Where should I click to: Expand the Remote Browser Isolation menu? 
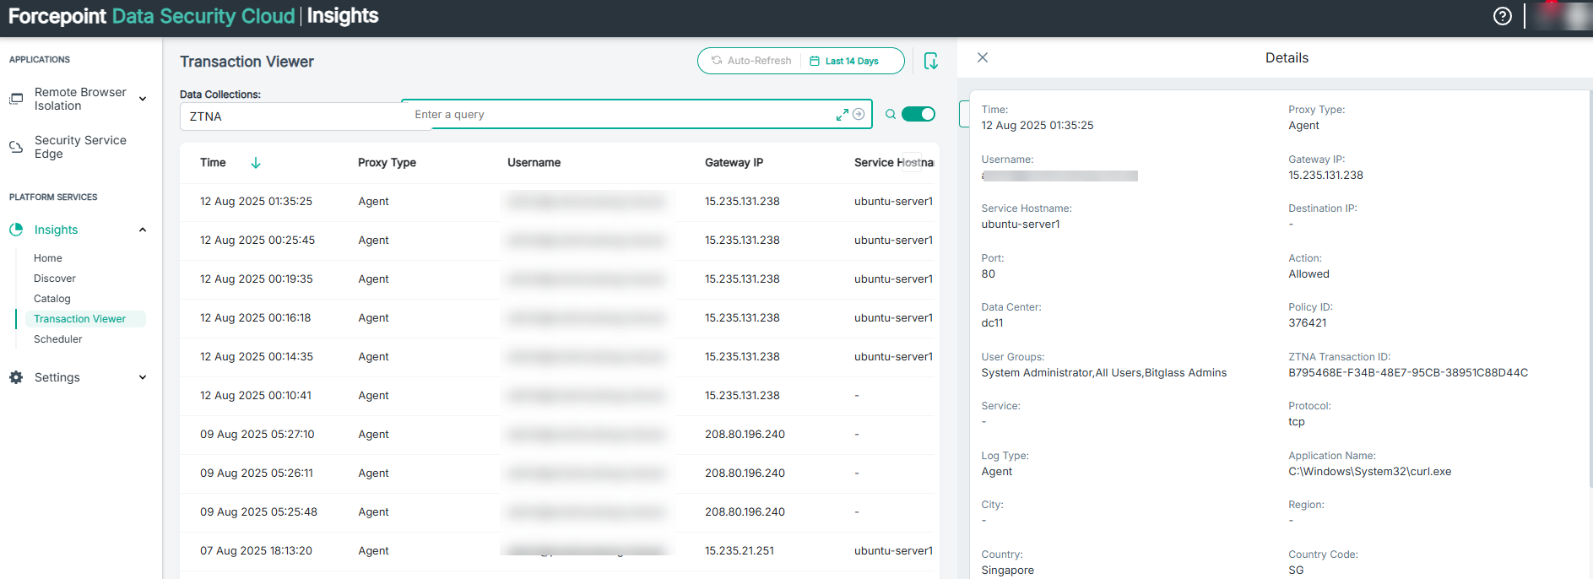143,99
